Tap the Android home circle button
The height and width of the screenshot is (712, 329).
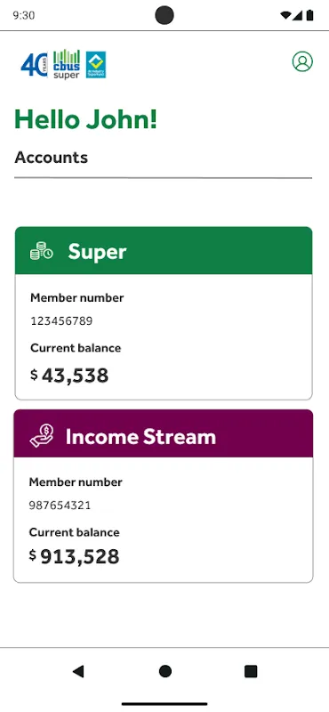pos(165,671)
